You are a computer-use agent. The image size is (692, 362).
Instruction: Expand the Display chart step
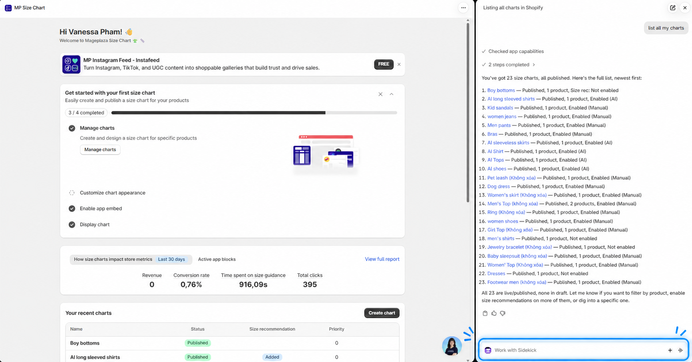coord(95,224)
